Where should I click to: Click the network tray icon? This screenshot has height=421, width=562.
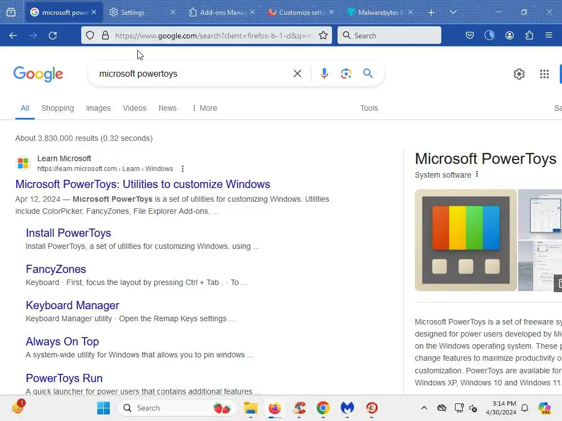[459, 408]
